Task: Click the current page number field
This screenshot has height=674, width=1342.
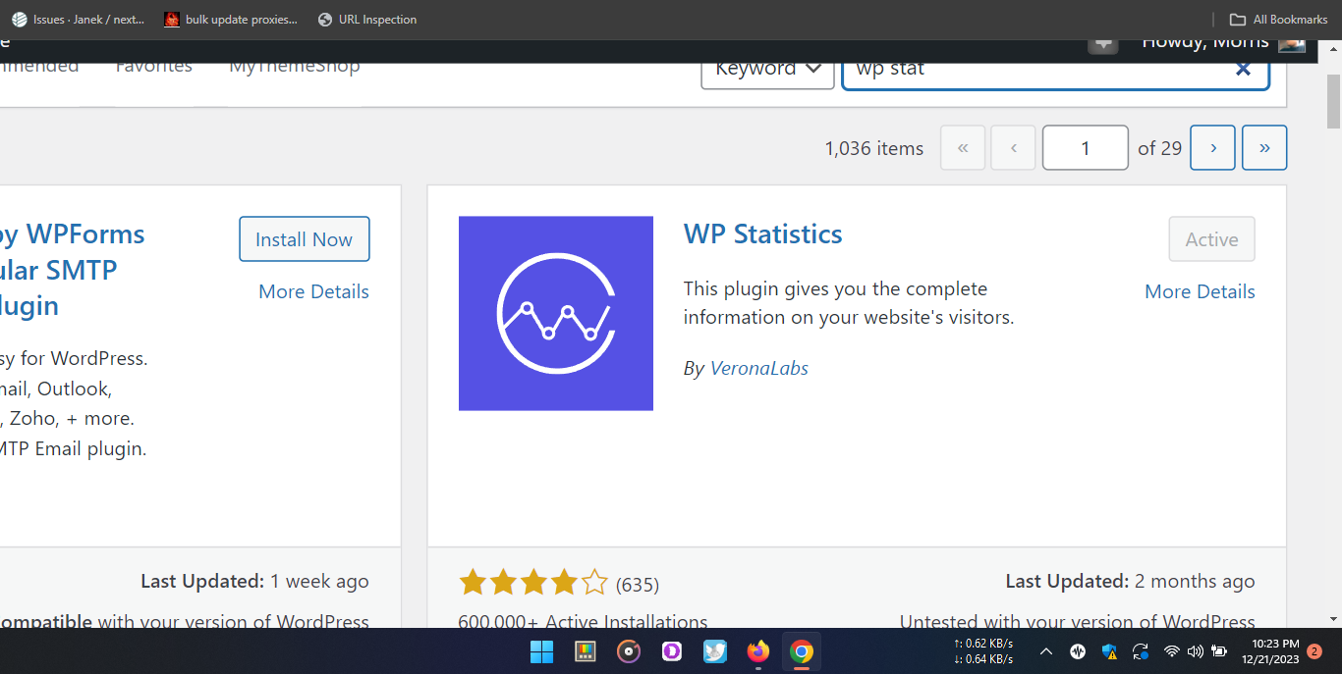Action: point(1086,148)
